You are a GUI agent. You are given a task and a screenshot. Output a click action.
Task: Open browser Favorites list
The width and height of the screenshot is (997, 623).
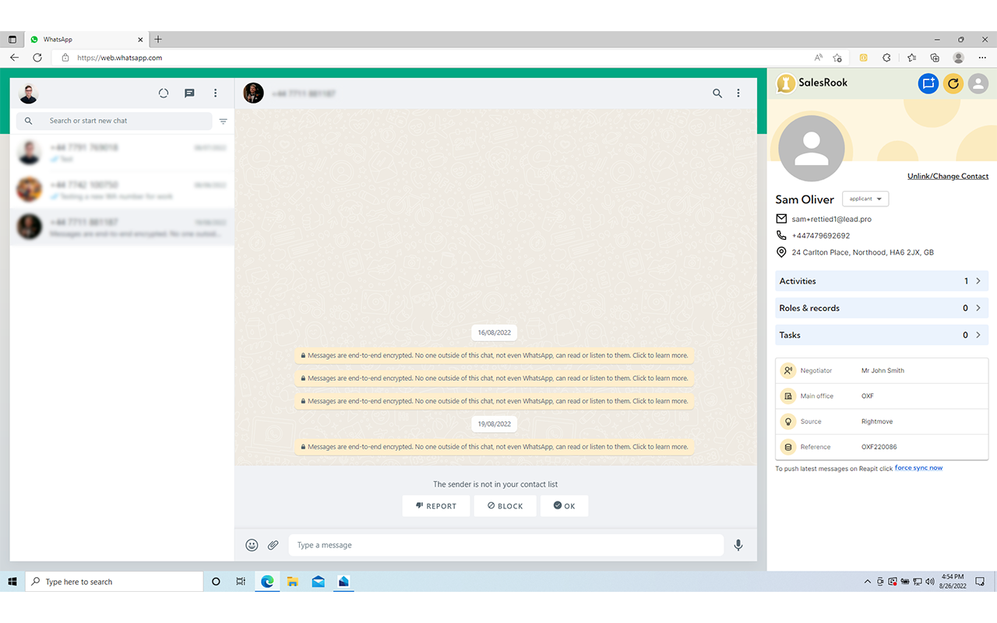pyautogui.click(x=911, y=58)
